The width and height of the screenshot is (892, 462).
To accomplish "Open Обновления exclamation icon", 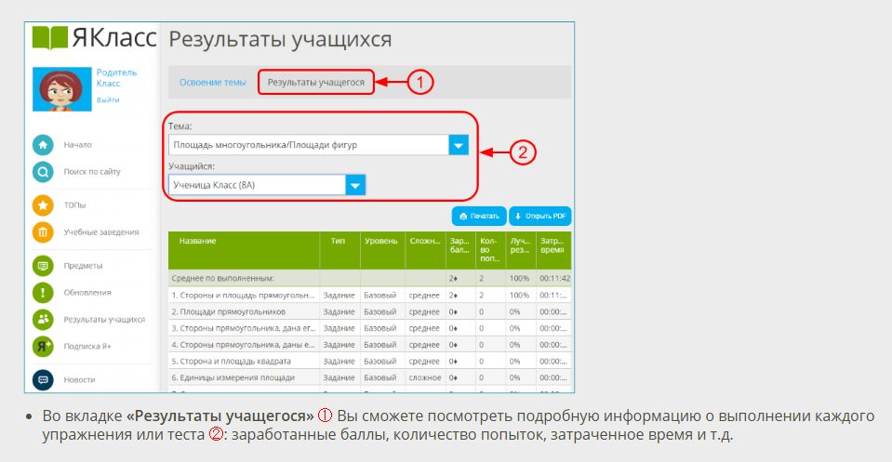I will click(x=43, y=293).
